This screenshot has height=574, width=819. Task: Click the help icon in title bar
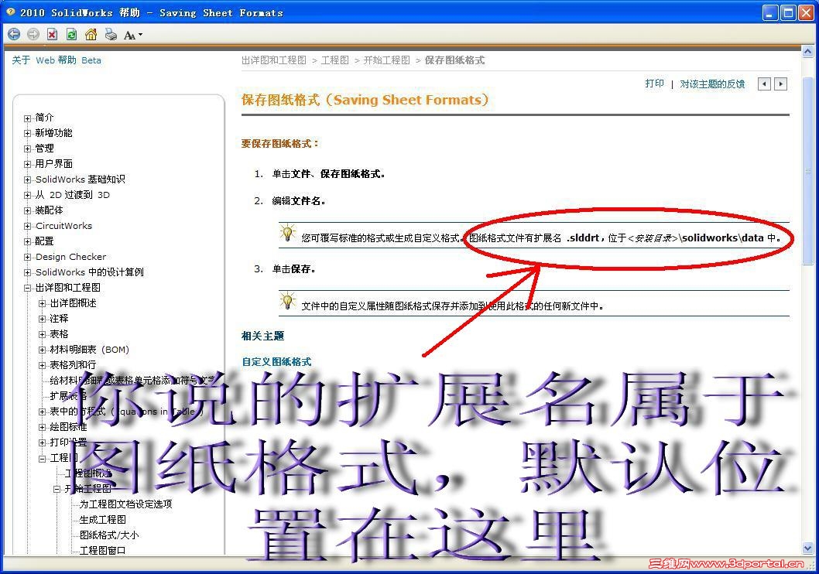pos(10,12)
